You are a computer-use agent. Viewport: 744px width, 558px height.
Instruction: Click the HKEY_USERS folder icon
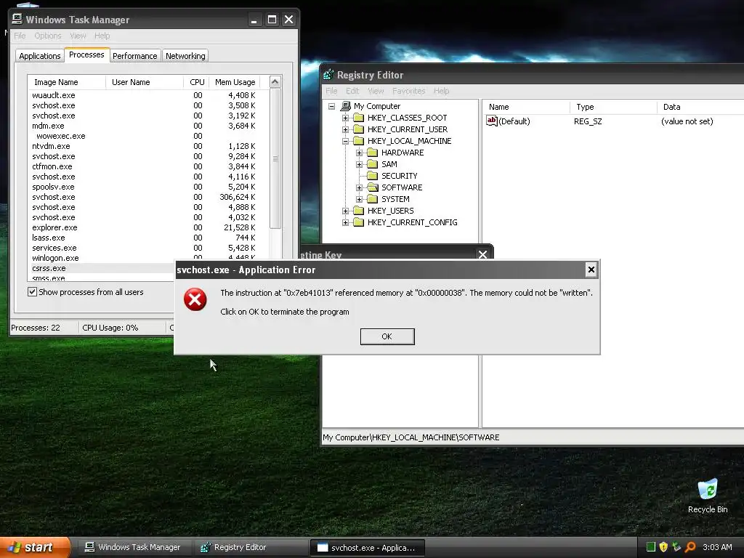[x=359, y=211]
